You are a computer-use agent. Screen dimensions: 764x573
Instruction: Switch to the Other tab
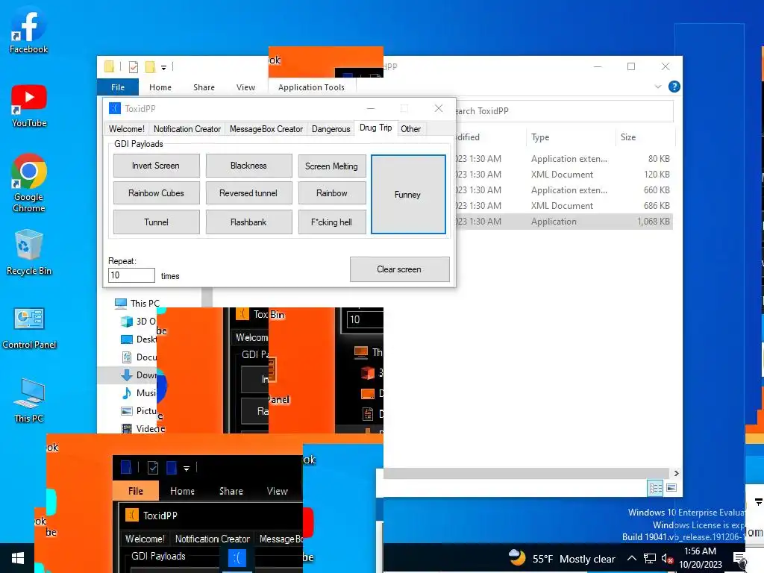(x=411, y=129)
